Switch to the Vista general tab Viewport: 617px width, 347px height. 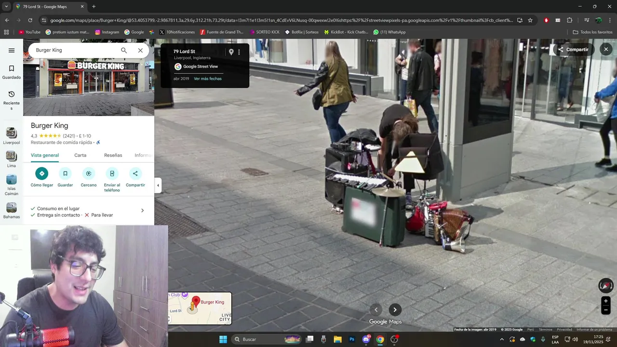pyautogui.click(x=45, y=155)
